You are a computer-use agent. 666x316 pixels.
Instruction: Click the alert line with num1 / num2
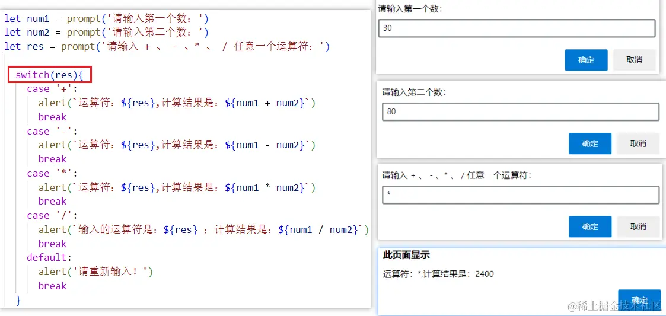tap(203, 230)
